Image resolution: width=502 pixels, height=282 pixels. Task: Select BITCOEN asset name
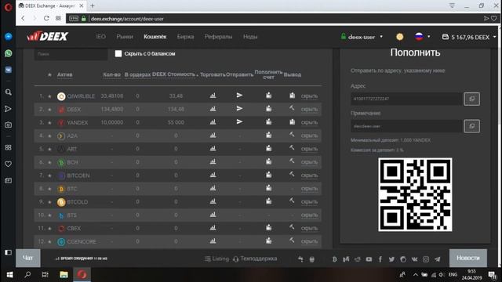(x=78, y=175)
